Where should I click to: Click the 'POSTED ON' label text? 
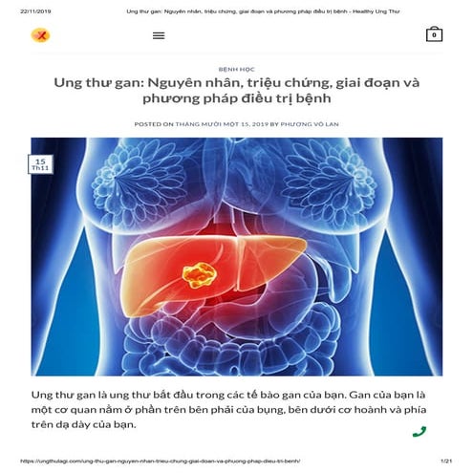[x=154, y=124]
